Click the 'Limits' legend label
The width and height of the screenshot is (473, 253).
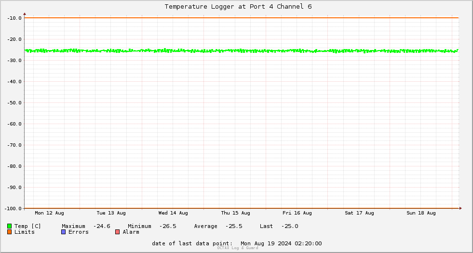coord(25,232)
